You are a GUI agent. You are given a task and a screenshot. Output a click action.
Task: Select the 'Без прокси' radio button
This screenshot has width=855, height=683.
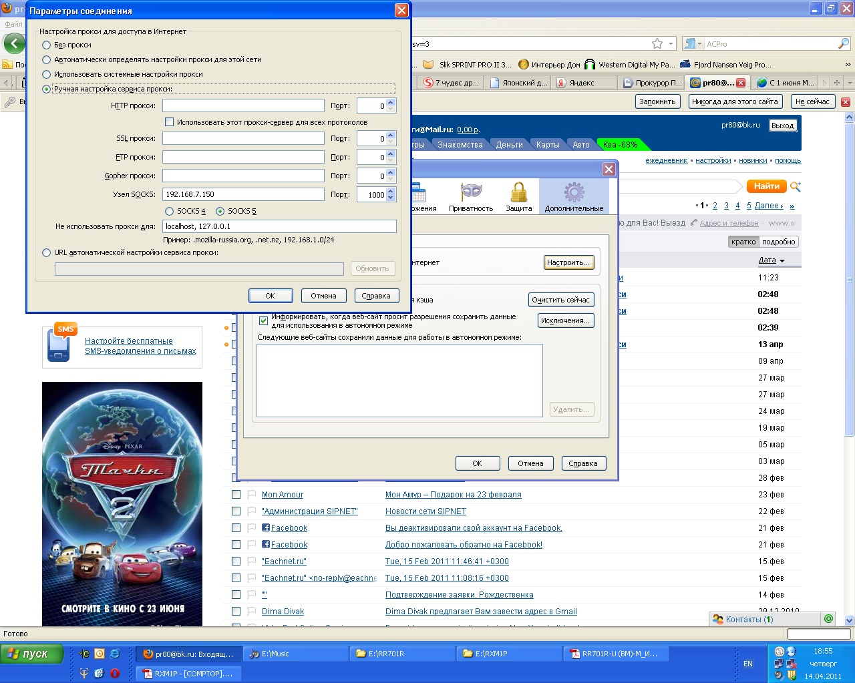click(47, 45)
